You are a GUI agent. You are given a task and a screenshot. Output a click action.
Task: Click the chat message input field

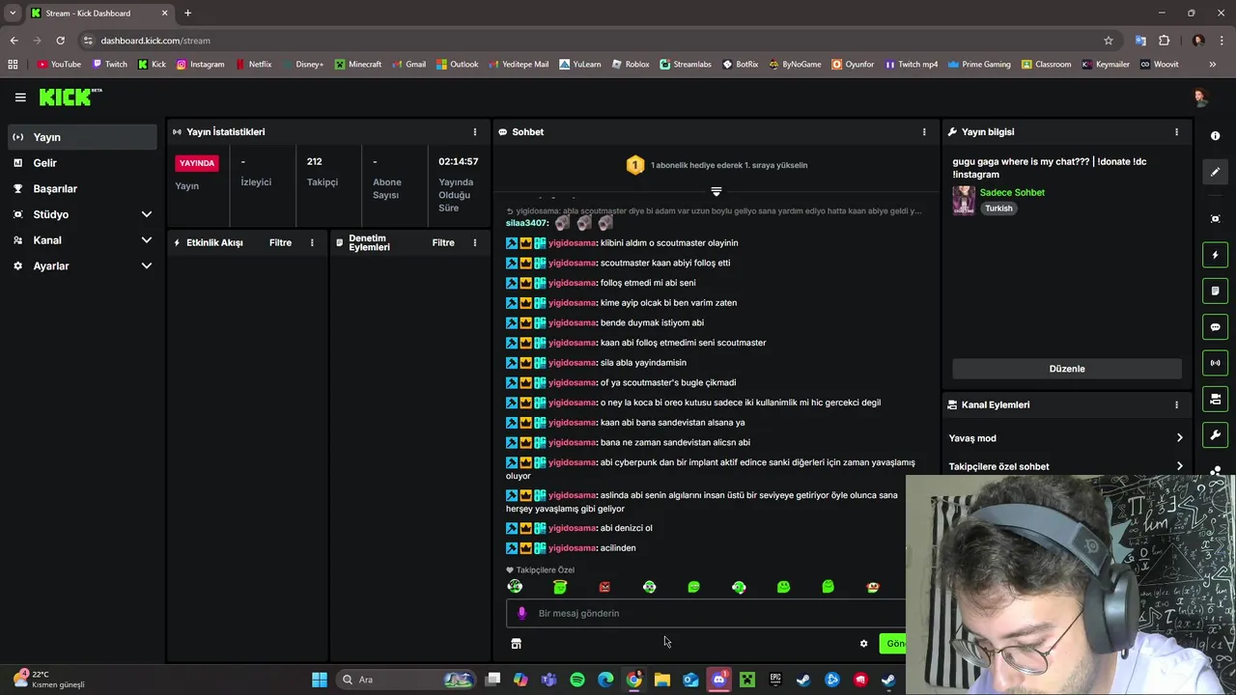click(x=706, y=613)
